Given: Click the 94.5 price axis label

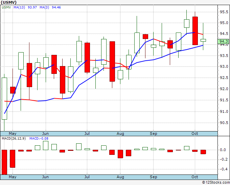Looking at the screenshot, I should (x=224, y=34).
